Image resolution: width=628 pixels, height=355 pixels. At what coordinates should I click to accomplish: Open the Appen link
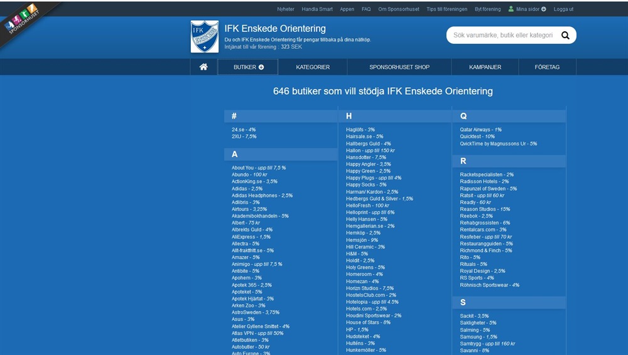[347, 9]
